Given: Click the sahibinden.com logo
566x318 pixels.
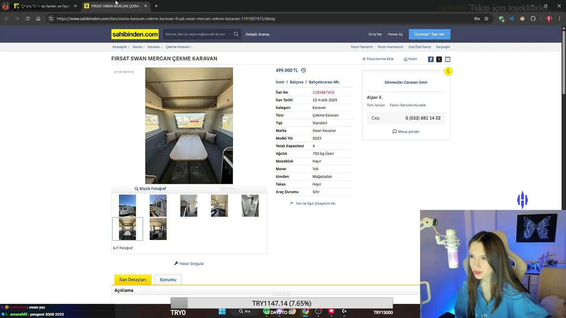Looking at the screenshot, I should coord(135,34).
